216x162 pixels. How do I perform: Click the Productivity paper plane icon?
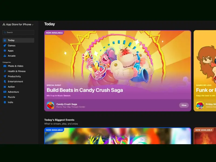click(5, 76)
